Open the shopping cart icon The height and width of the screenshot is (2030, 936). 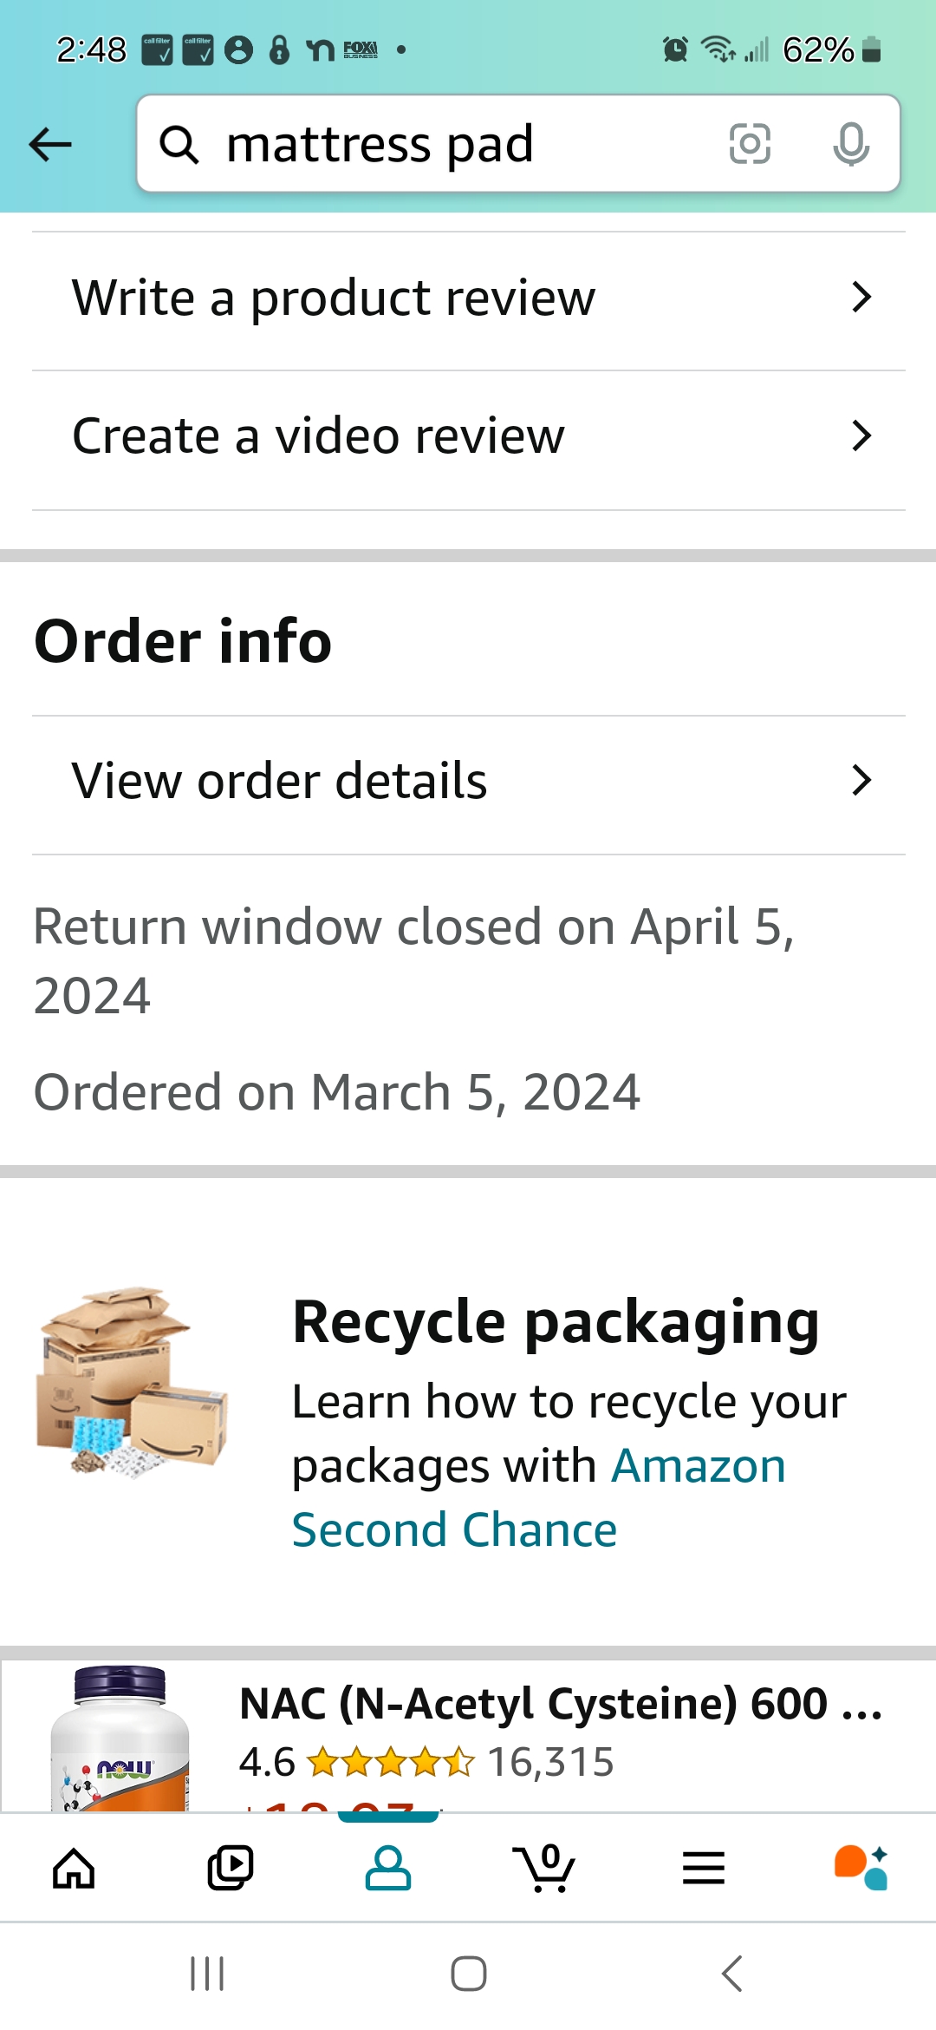(545, 1868)
